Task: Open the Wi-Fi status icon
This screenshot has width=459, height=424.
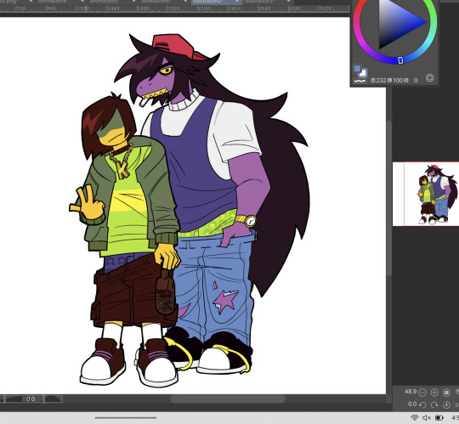Action: pos(414,418)
